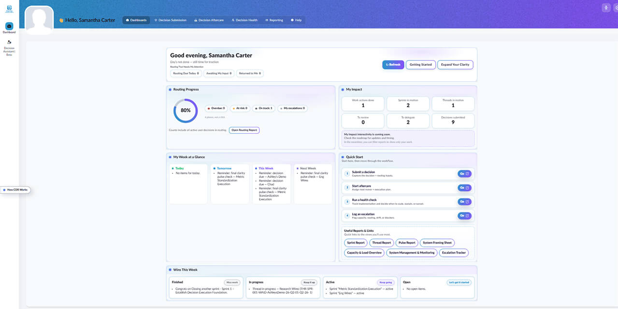Click the Tomorrow heading in week glance
Image resolution: width=618 pixels, height=309 pixels.
[224, 169]
